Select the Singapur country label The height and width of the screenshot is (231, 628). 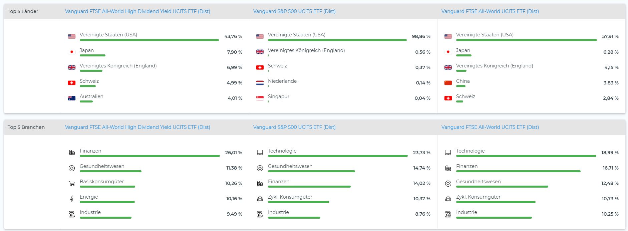click(x=279, y=96)
